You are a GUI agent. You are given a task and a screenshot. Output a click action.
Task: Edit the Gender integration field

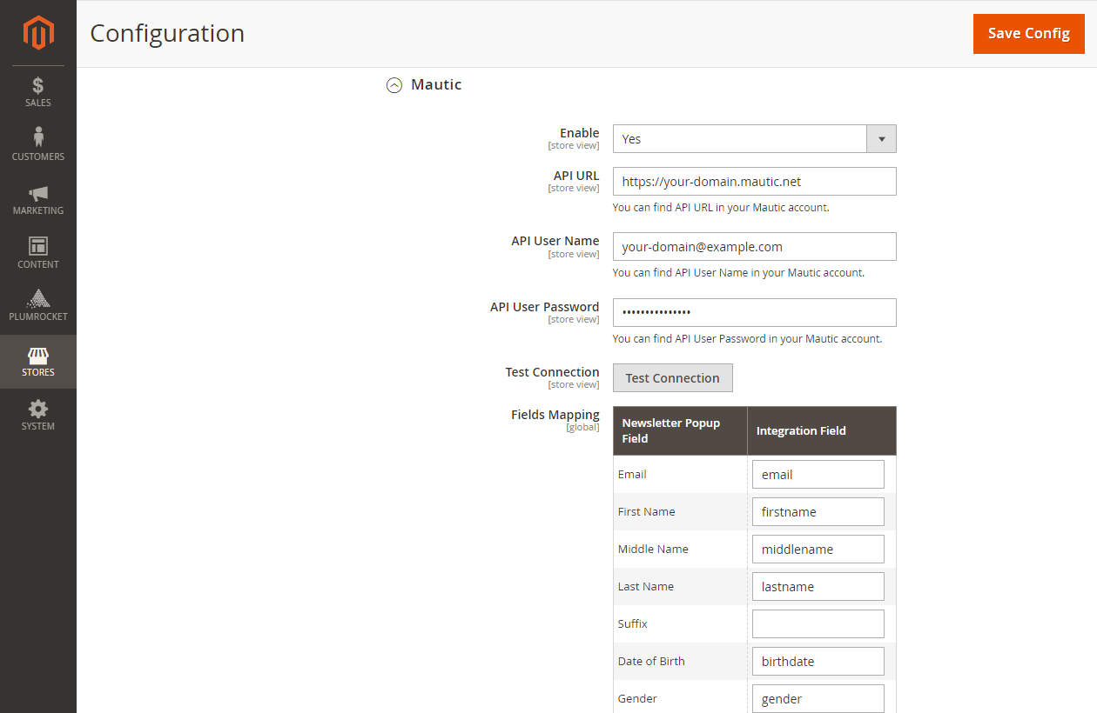[818, 699]
